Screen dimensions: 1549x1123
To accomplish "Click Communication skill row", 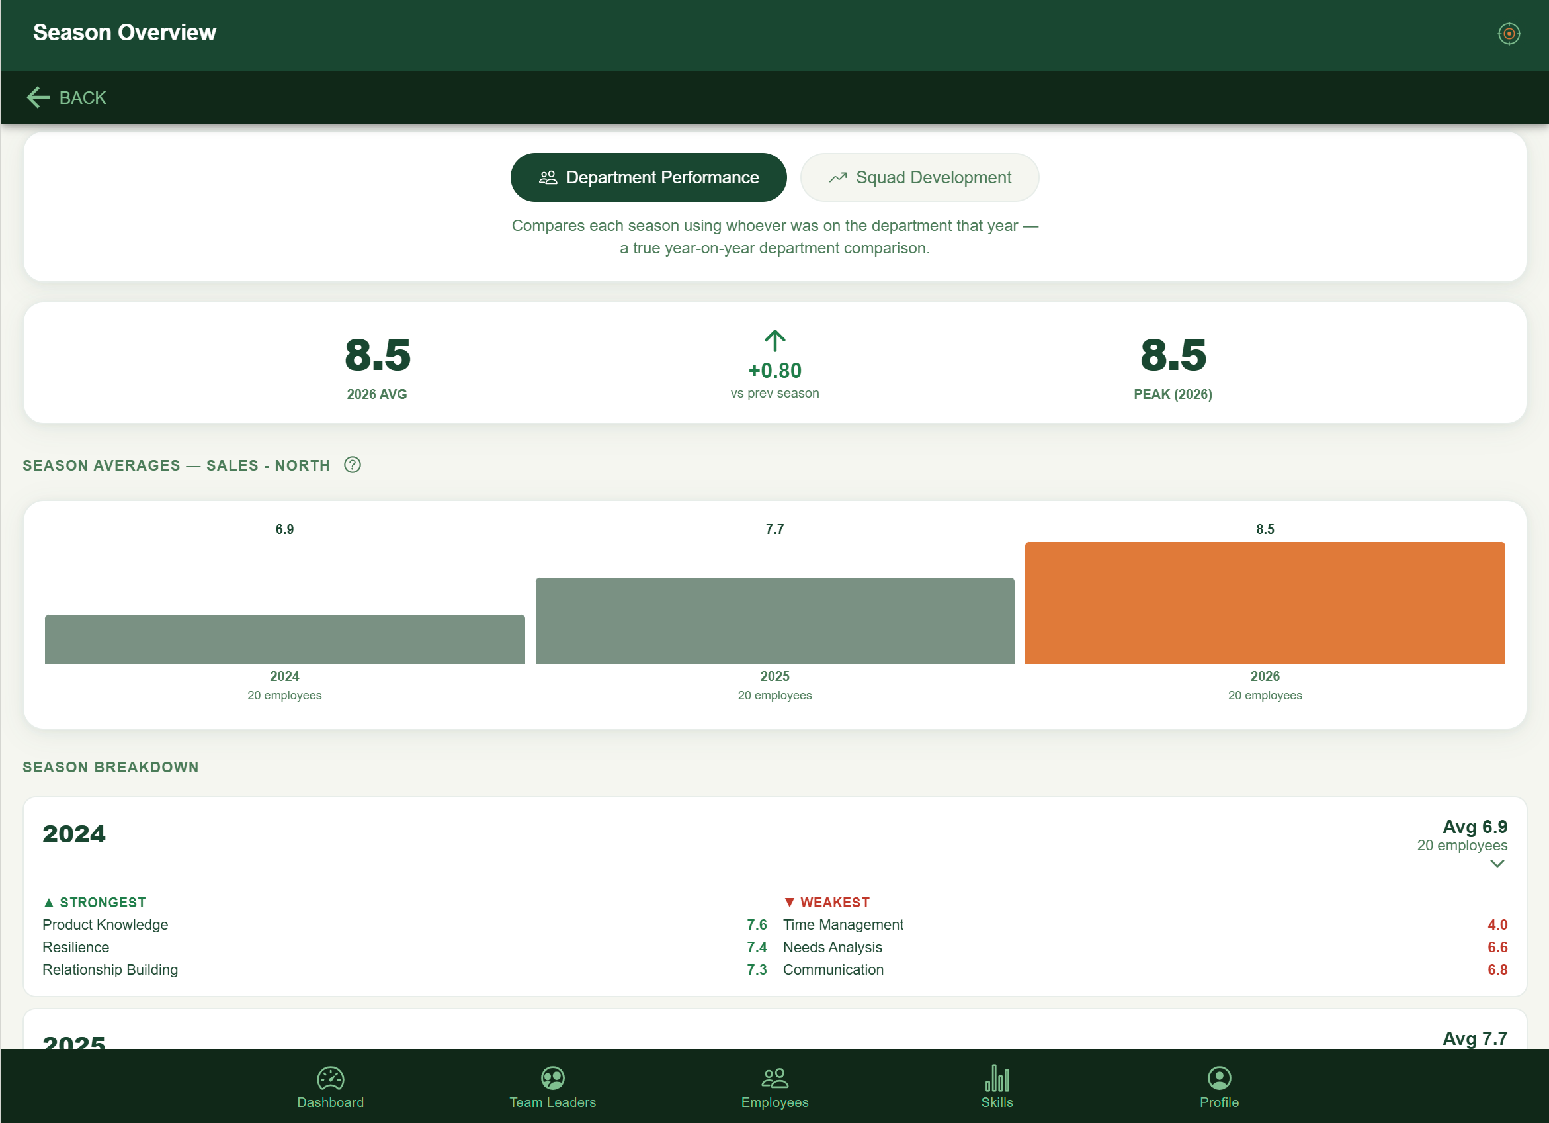I will pos(1145,970).
